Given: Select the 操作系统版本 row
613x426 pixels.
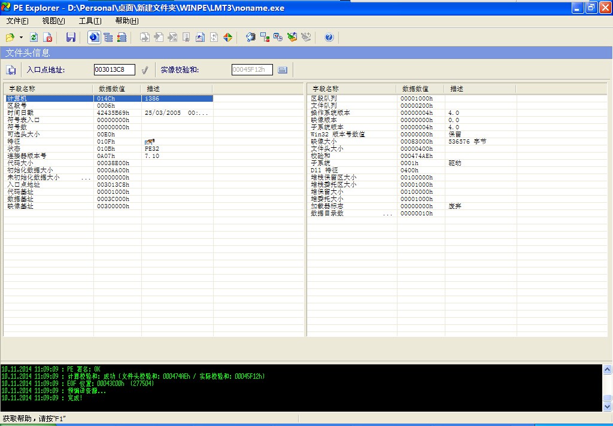Looking at the screenshot, I should (x=412, y=112).
